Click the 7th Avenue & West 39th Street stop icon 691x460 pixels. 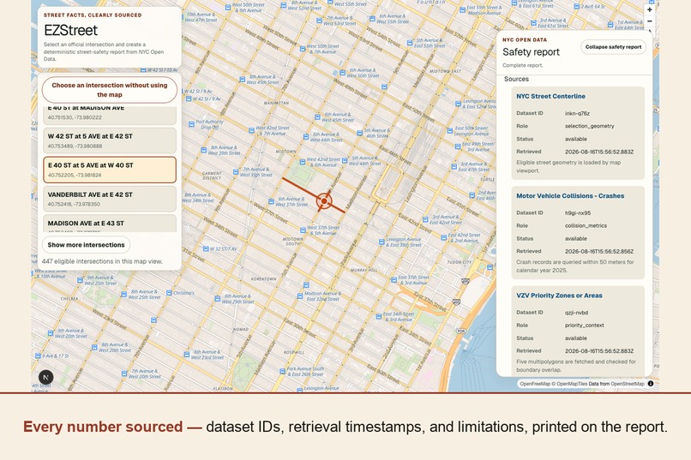tap(236, 171)
